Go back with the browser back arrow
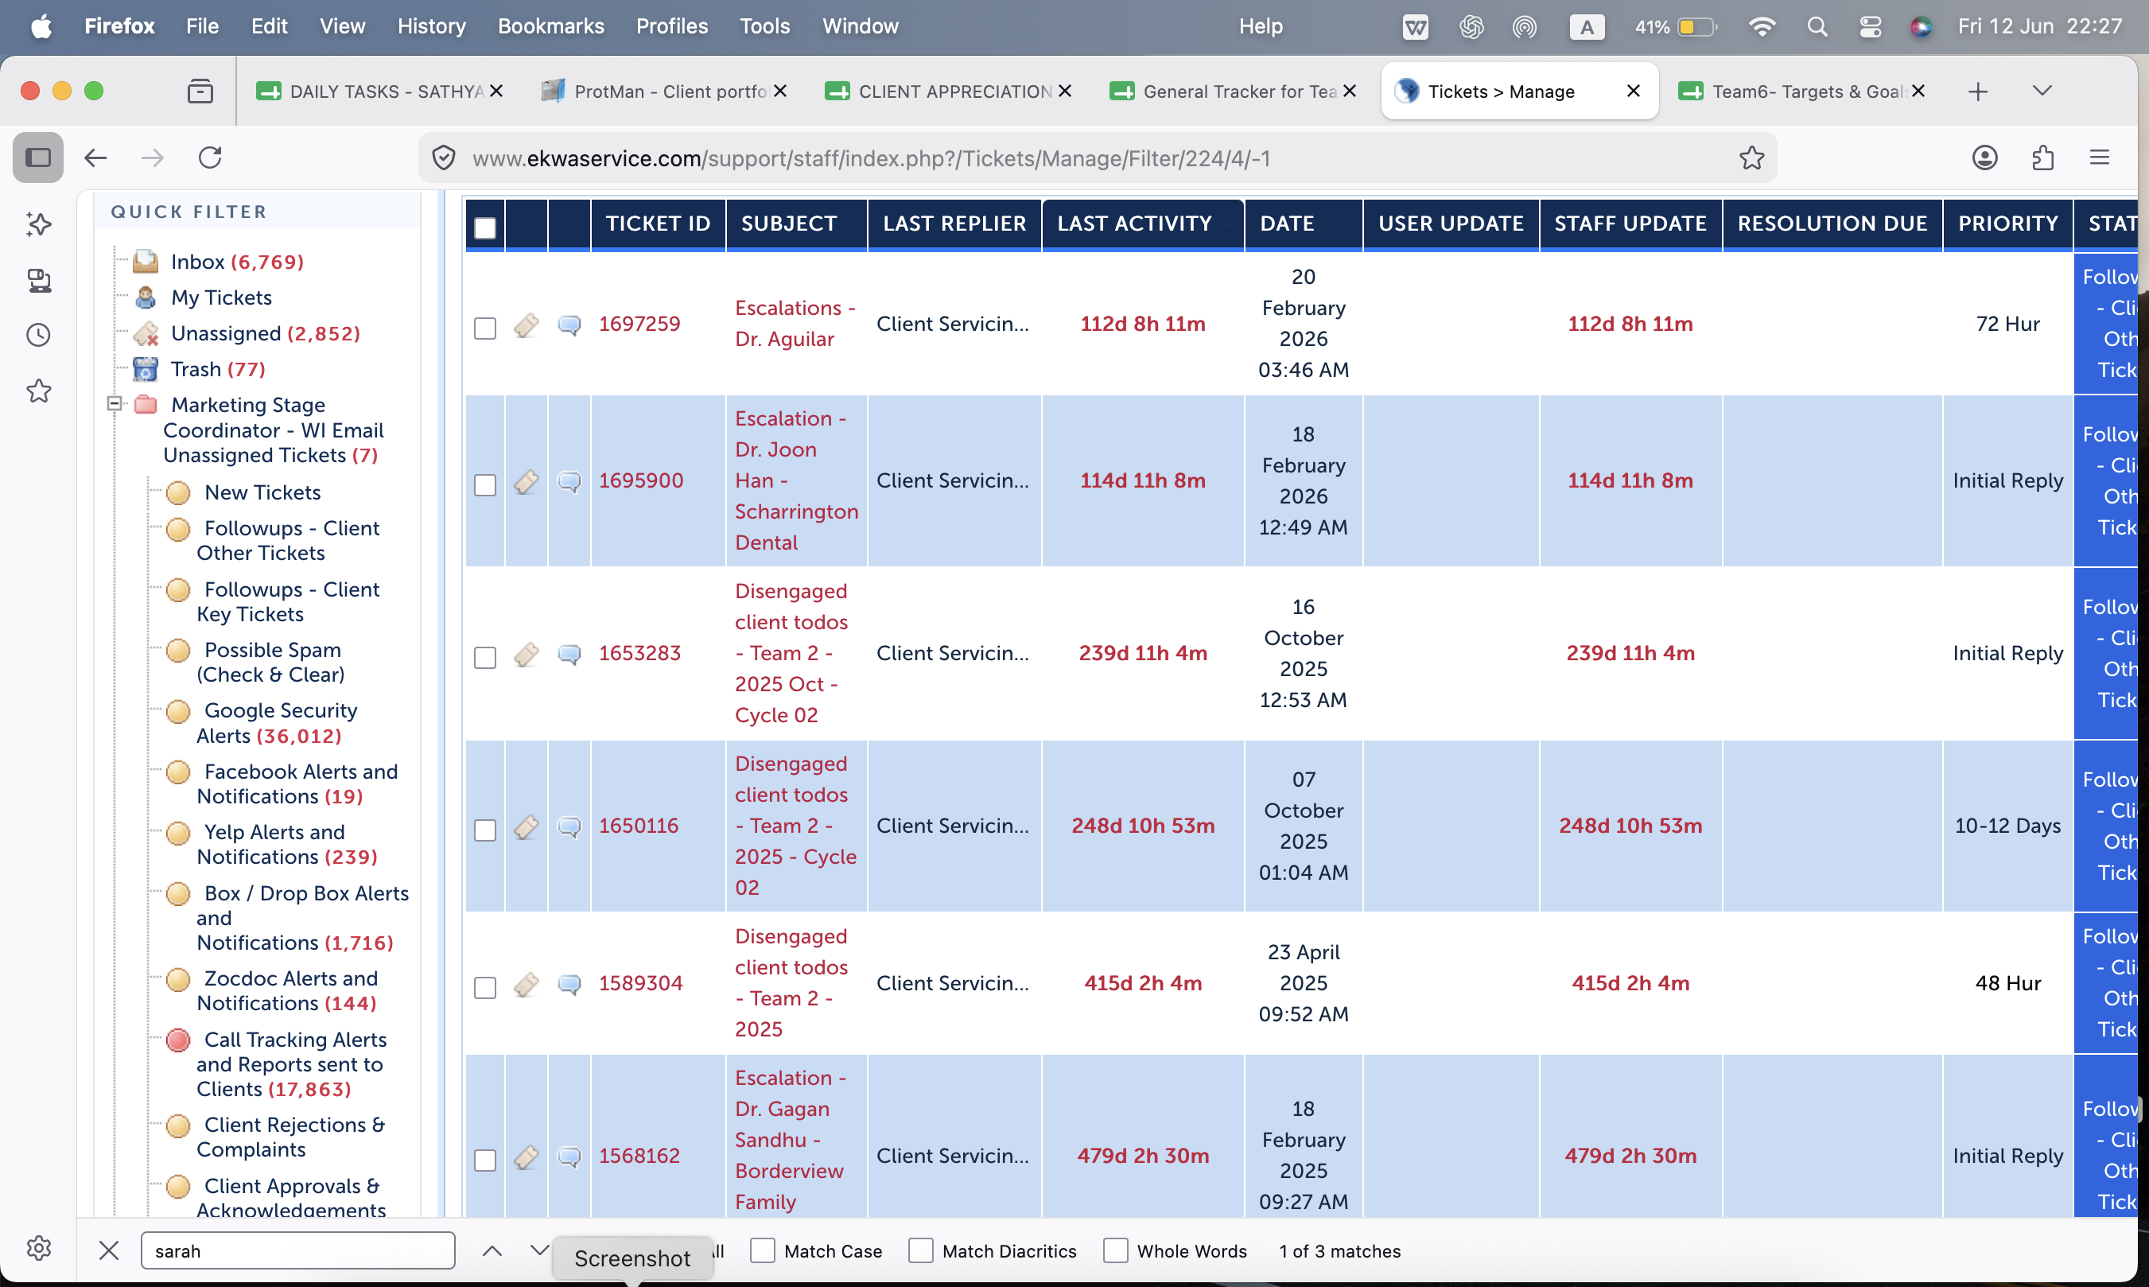The image size is (2149, 1287). [95, 157]
